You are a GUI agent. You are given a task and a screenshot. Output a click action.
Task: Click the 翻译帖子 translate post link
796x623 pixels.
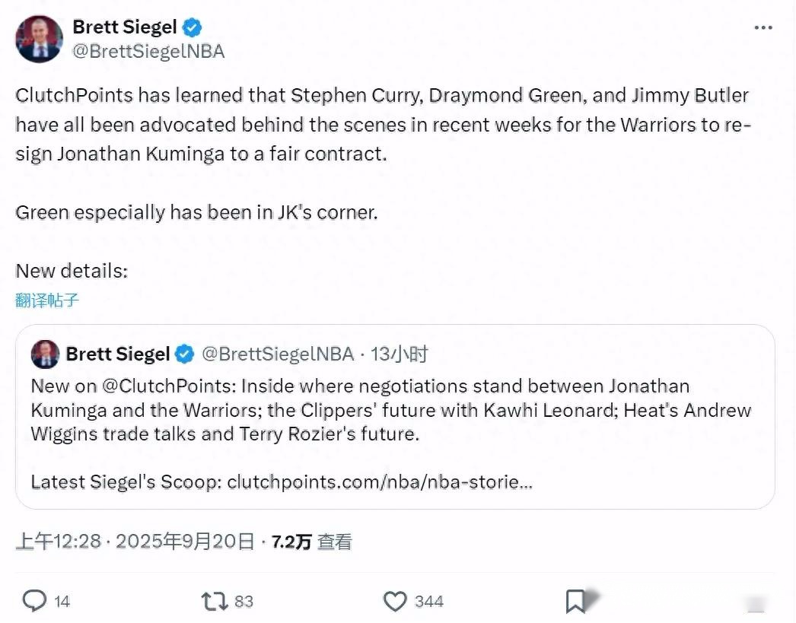click(x=47, y=300)
